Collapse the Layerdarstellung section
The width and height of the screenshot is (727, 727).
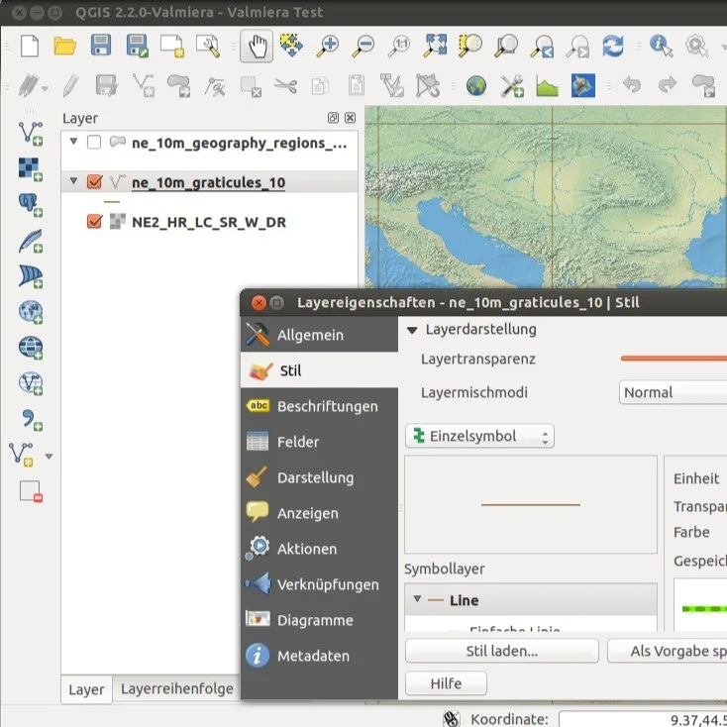[412, 330]
